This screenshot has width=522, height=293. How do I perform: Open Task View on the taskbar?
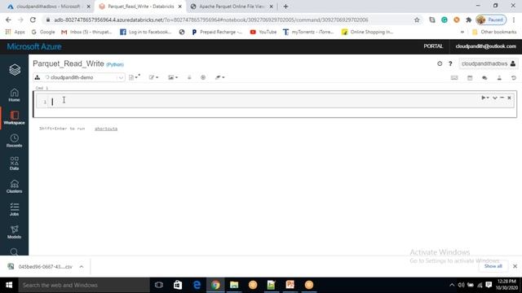[159, 285]
